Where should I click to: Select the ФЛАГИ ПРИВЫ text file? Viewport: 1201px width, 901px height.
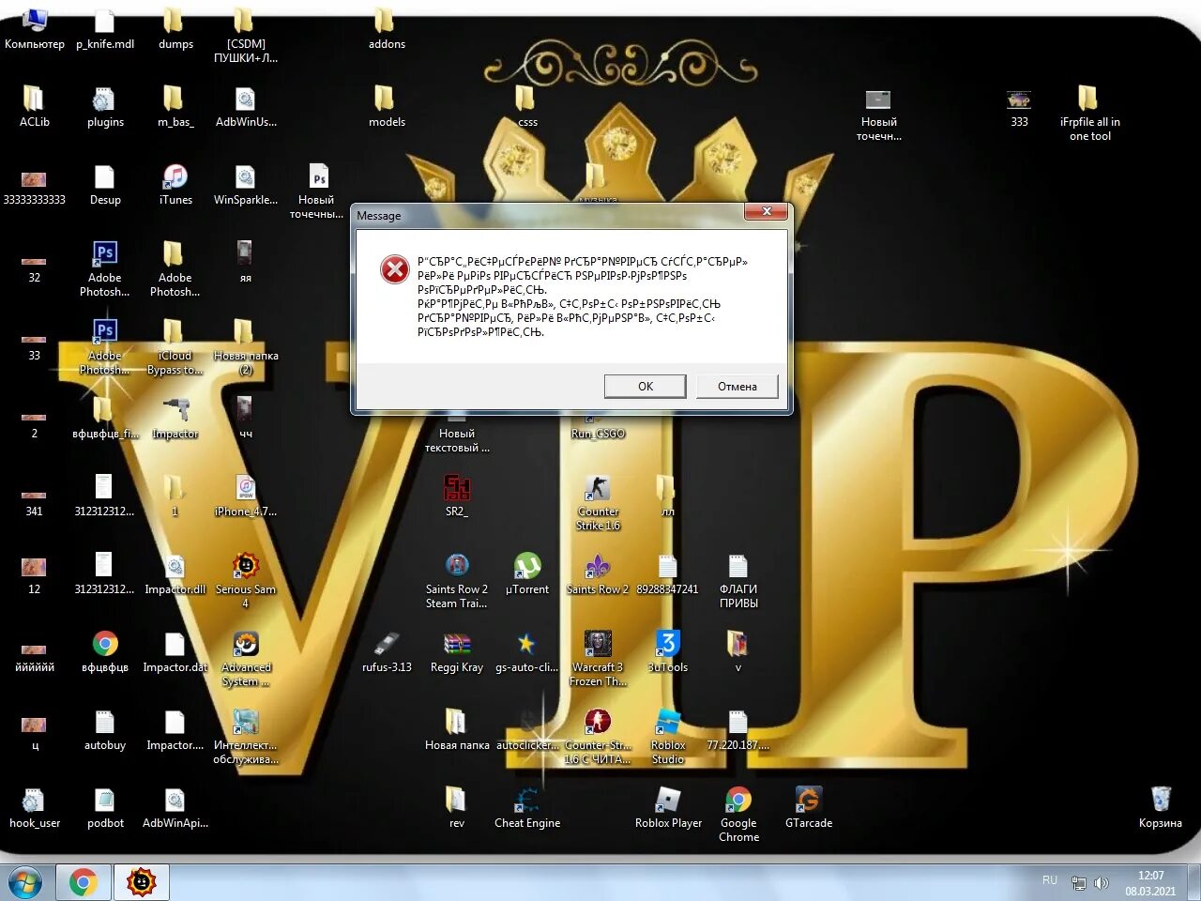pyautogui.click(x=738, y=581)
